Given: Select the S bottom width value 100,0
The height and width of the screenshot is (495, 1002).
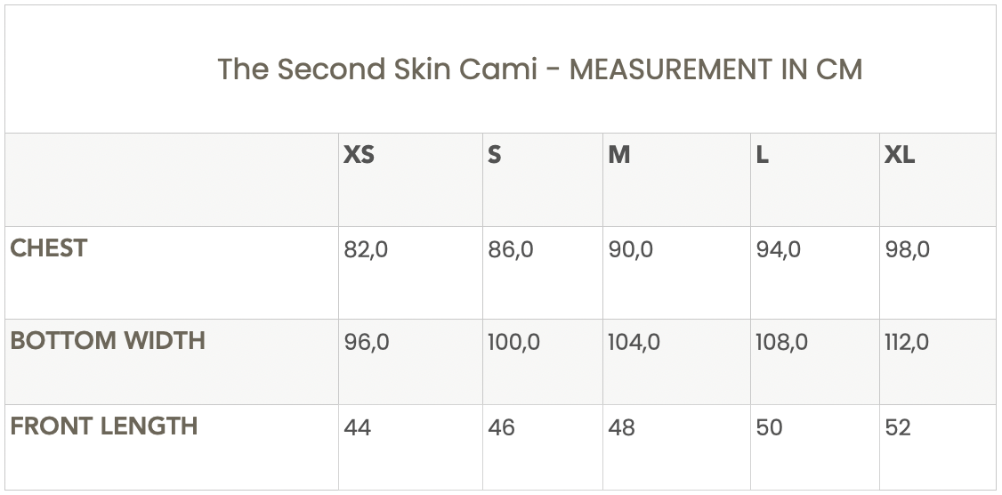Looking at the screenshot, I should 513,343.
